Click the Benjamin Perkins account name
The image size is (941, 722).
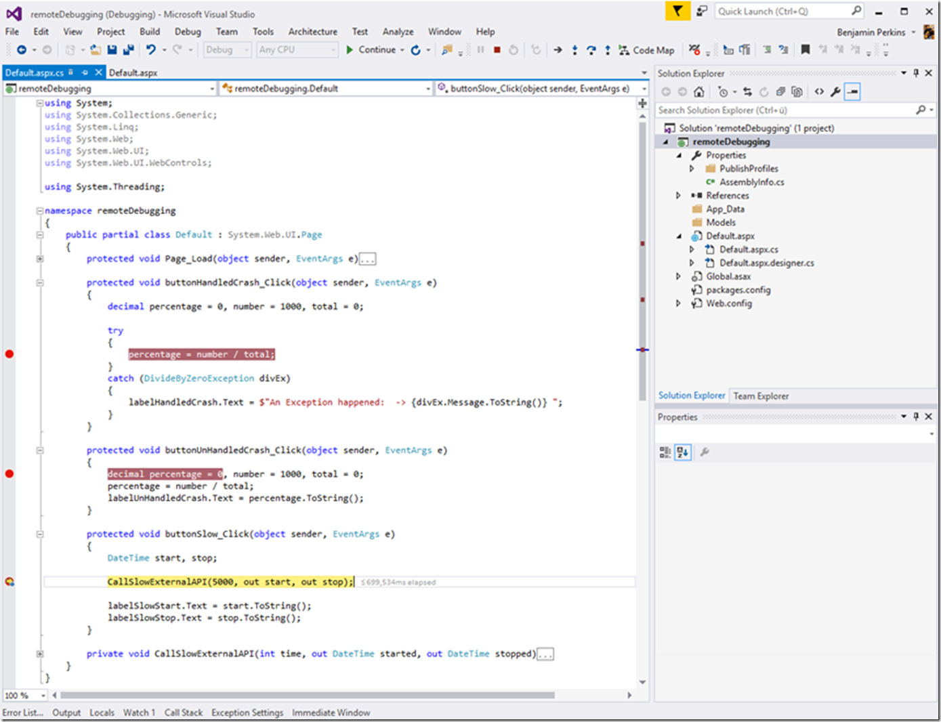[871, 33]
